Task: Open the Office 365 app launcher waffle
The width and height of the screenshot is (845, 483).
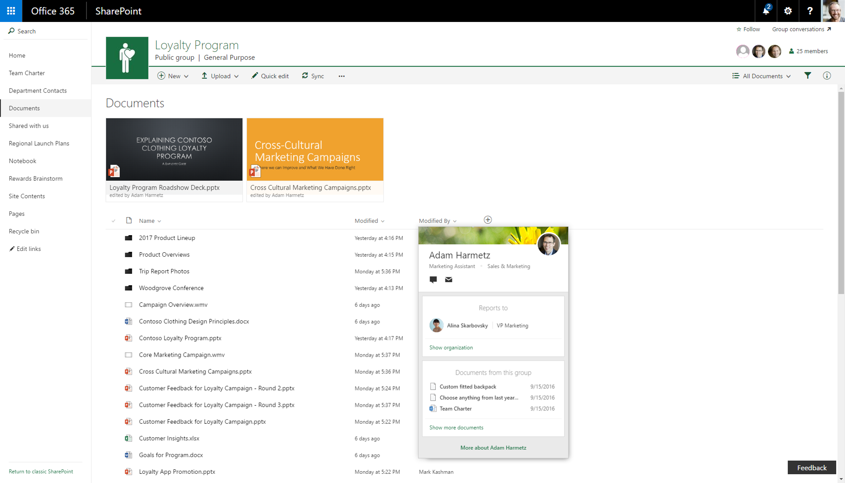Action: pos(11,11)
